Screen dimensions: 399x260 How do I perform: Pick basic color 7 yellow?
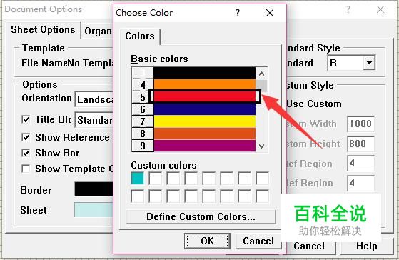point(204,121)
